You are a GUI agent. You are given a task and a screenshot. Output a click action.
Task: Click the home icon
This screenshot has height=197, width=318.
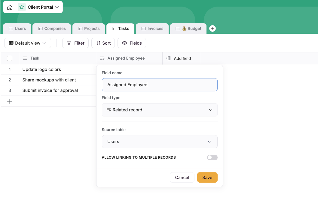click(10, 7)
